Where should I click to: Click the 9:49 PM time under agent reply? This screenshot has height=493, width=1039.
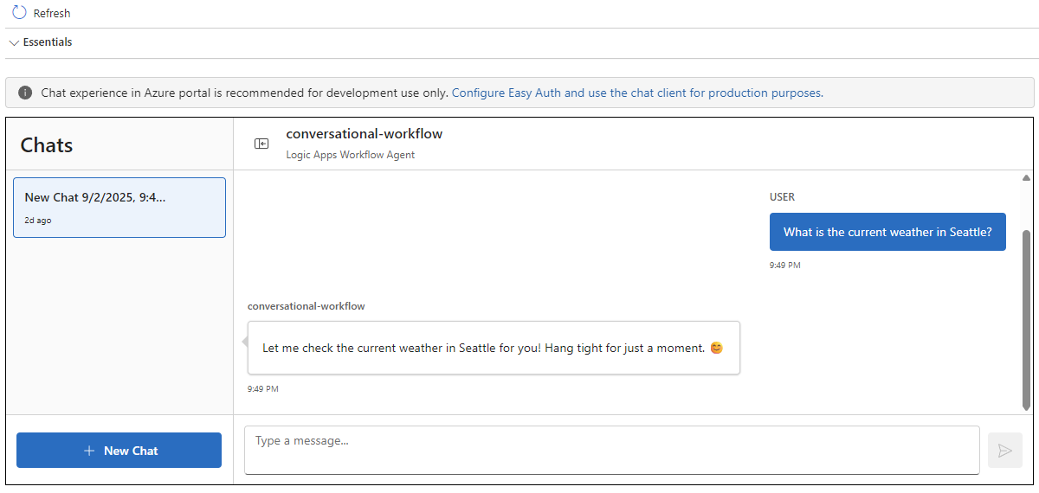[x=263, y=389]
